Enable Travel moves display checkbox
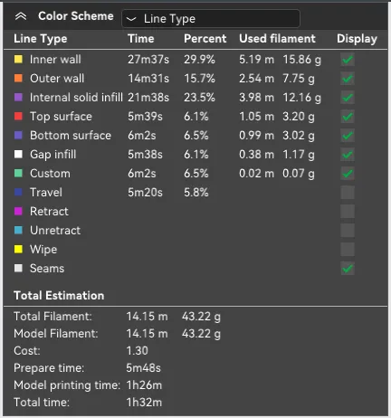Viewport: 391px width, 418px height. (348, 193)
